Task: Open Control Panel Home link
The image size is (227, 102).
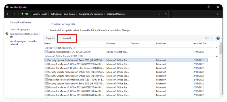Action: coord(20,23)
